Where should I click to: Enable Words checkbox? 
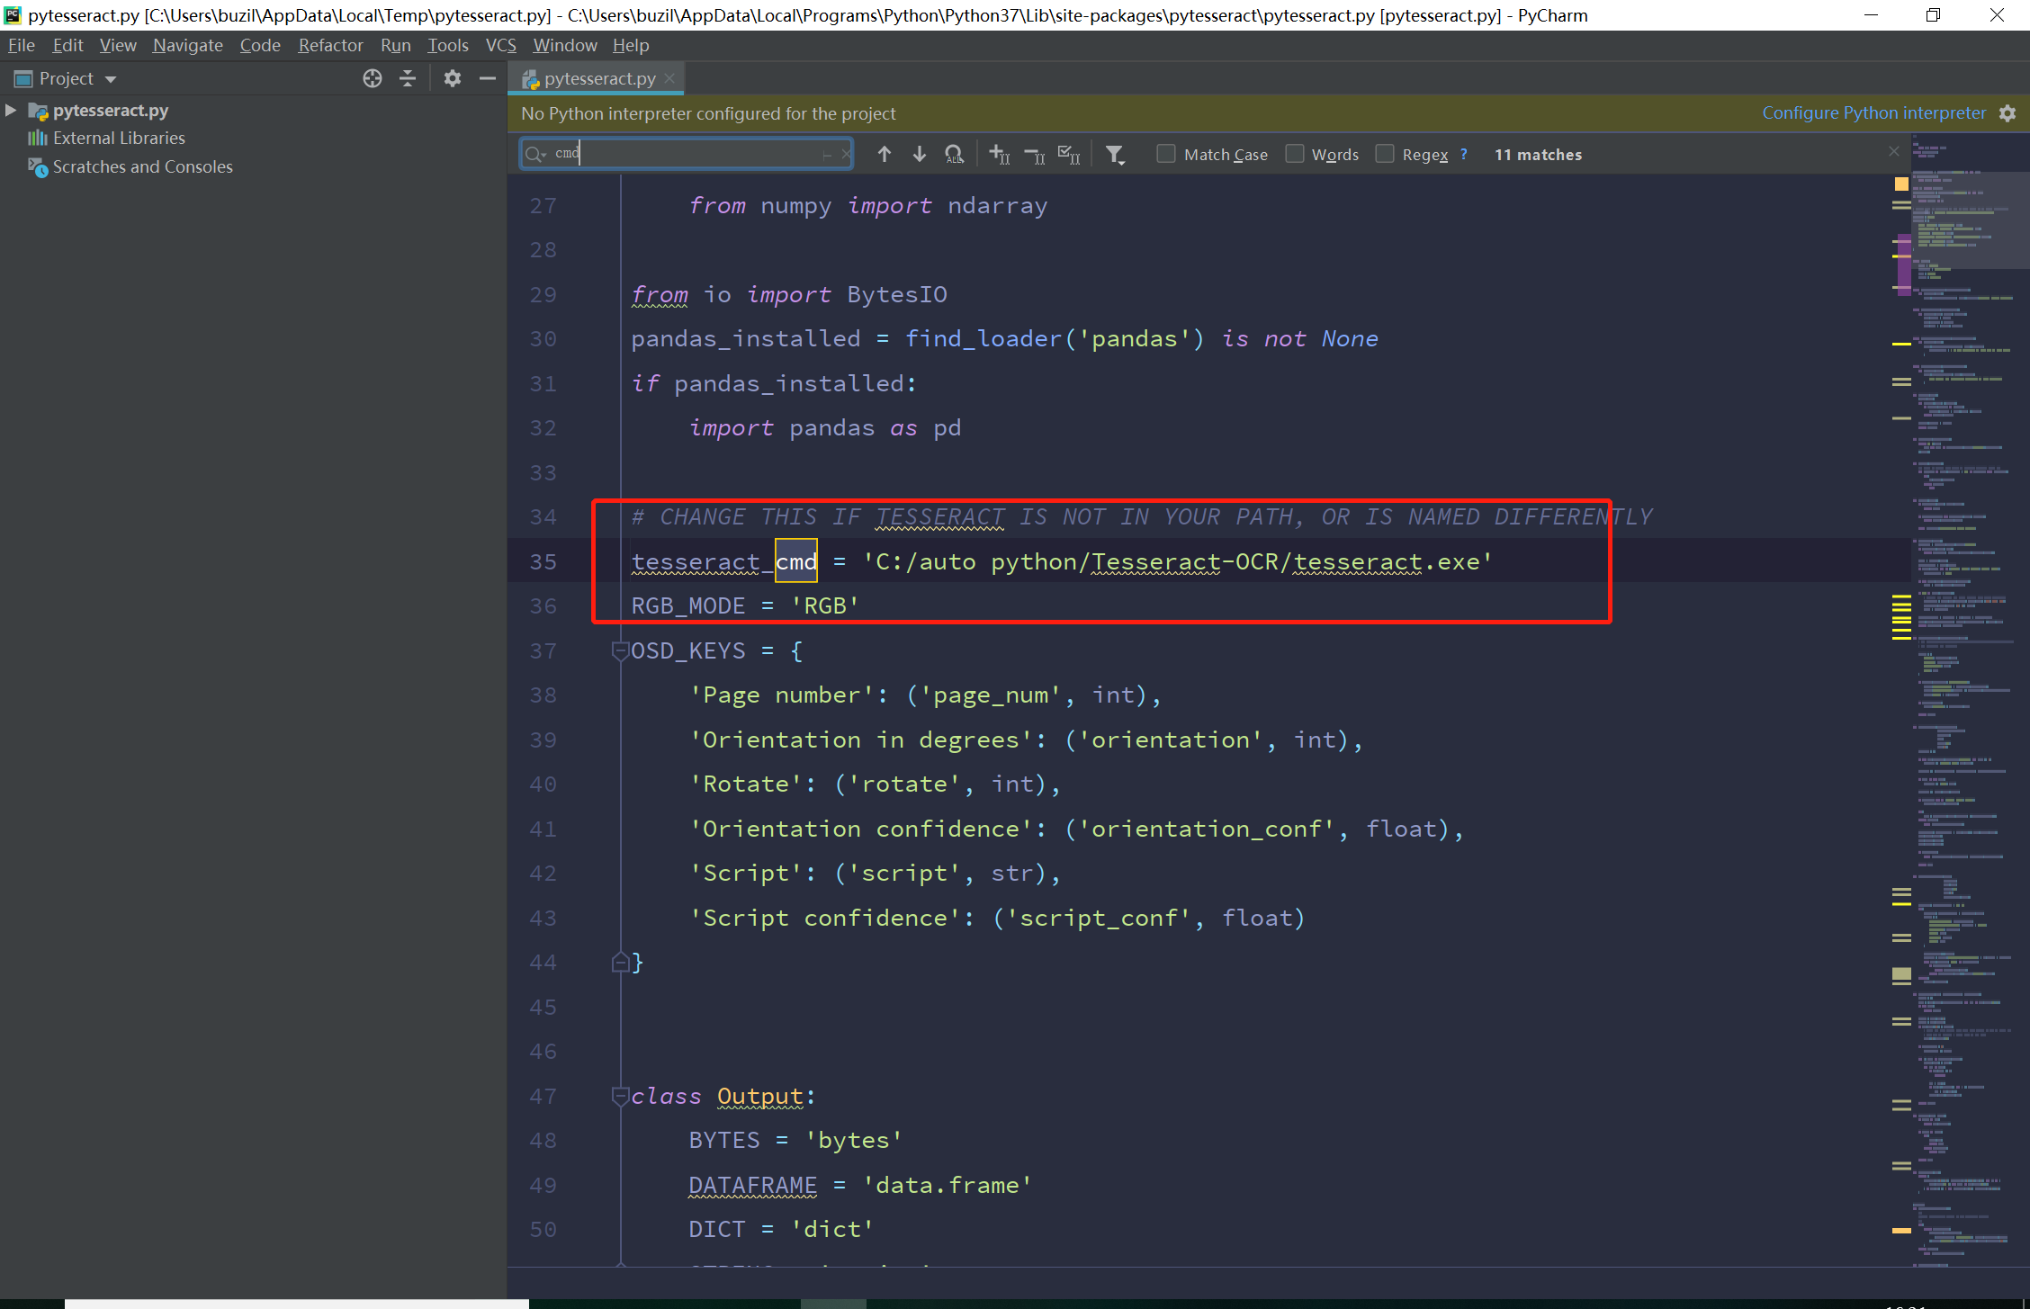pyautogui.click(x=1294, y=154)
